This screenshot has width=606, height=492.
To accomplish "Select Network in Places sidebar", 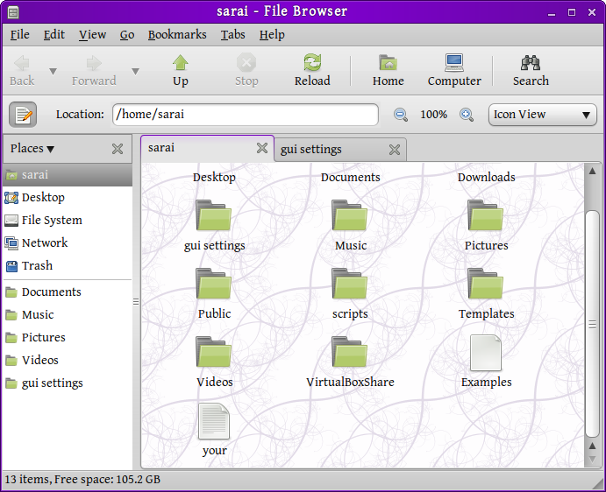I will 68,243.
